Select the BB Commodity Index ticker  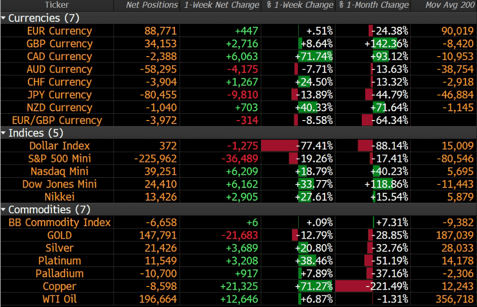(x=60, y=223)
